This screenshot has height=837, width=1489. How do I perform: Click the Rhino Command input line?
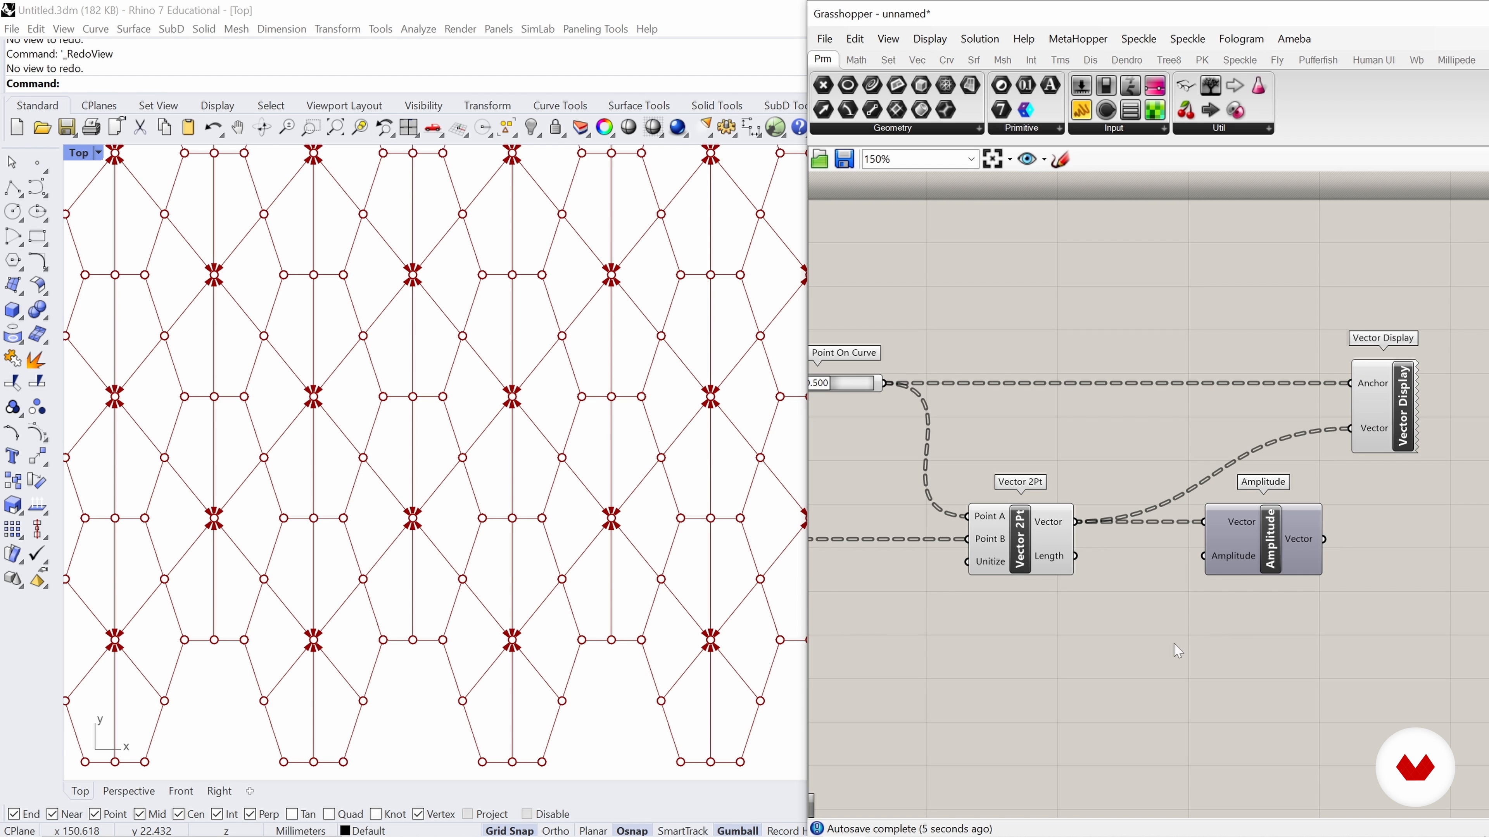coord(404,84)
